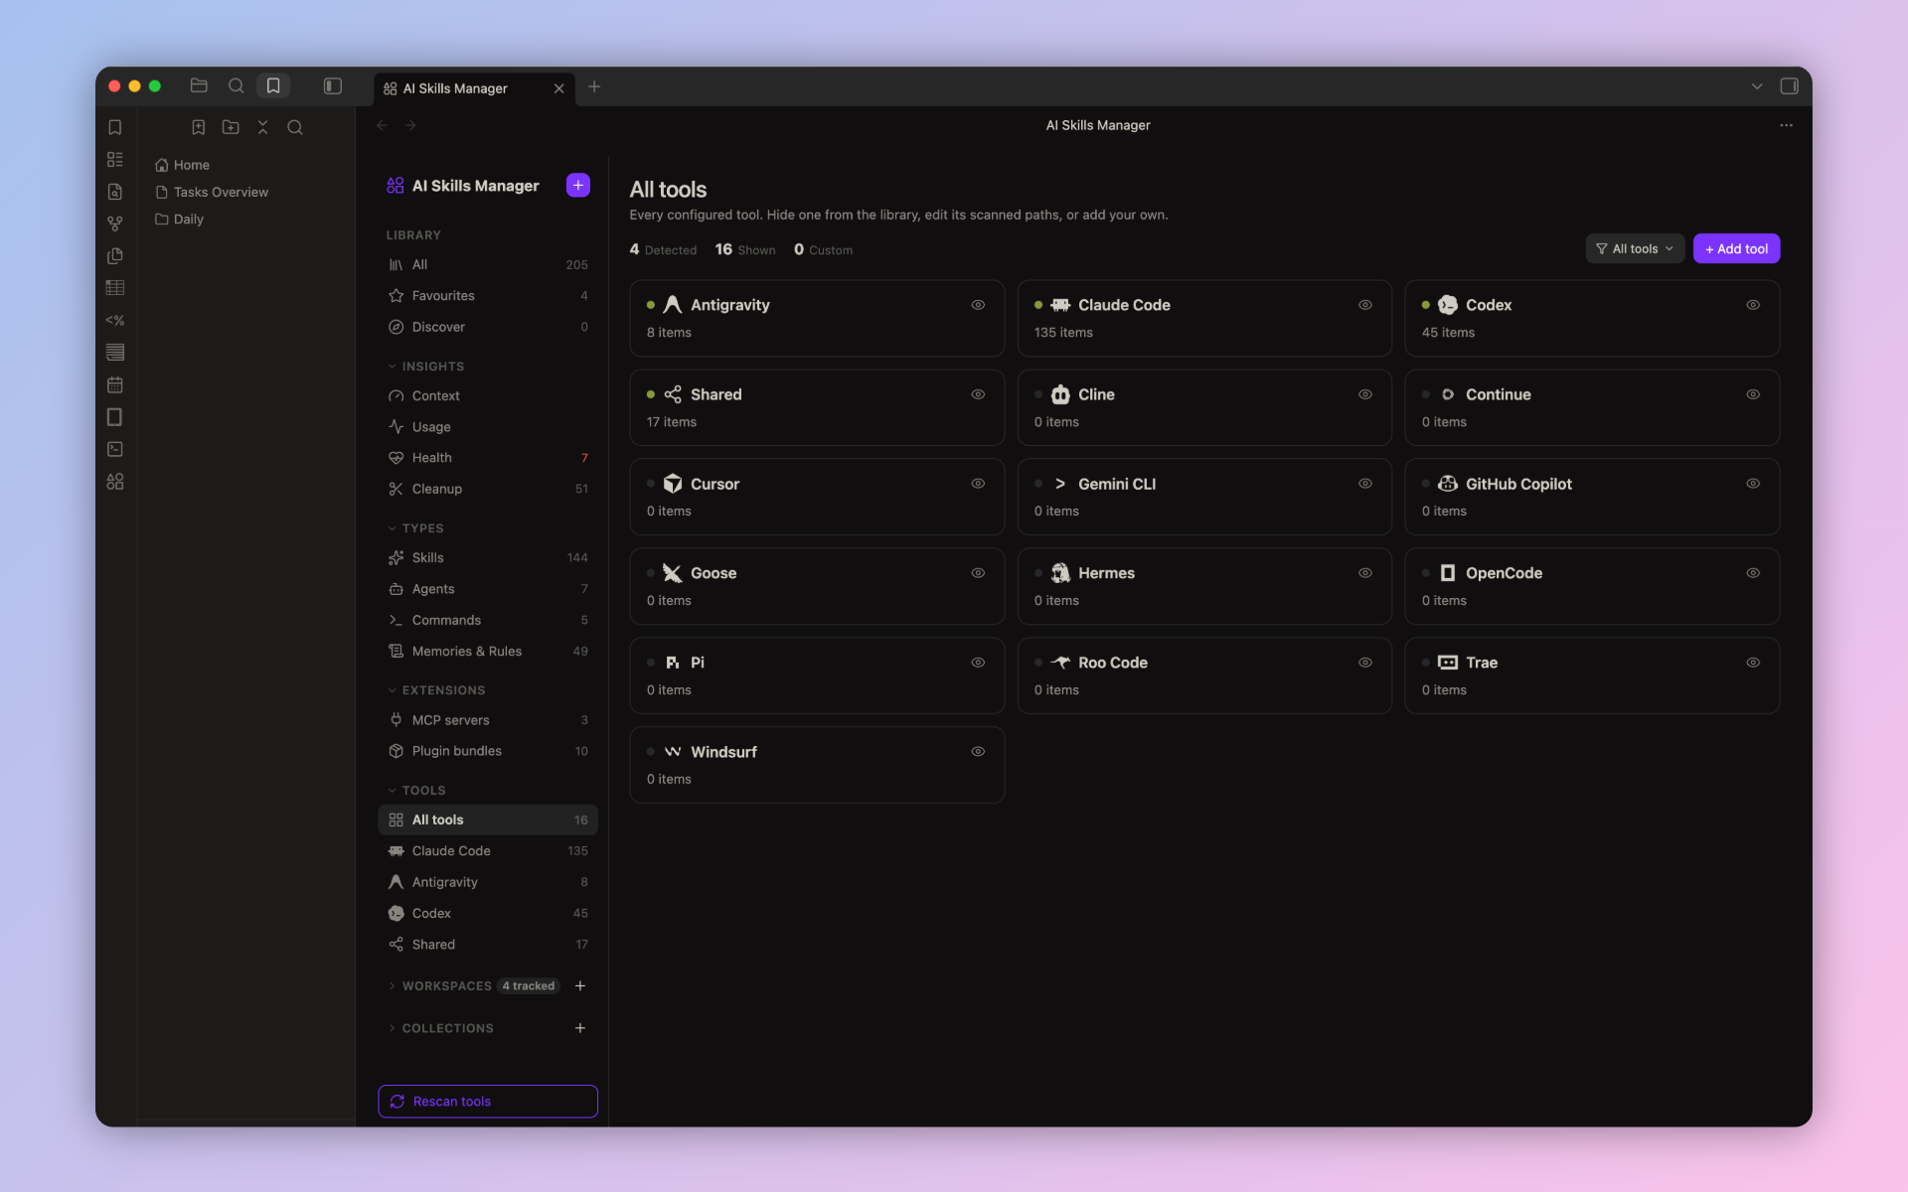Add a workspace with the plus icon
The height and width of the screenshot is (1192, 1908).
(x=580, y=985)
